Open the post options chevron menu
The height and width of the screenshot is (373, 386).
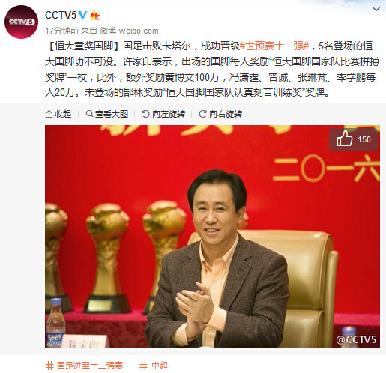376,9
